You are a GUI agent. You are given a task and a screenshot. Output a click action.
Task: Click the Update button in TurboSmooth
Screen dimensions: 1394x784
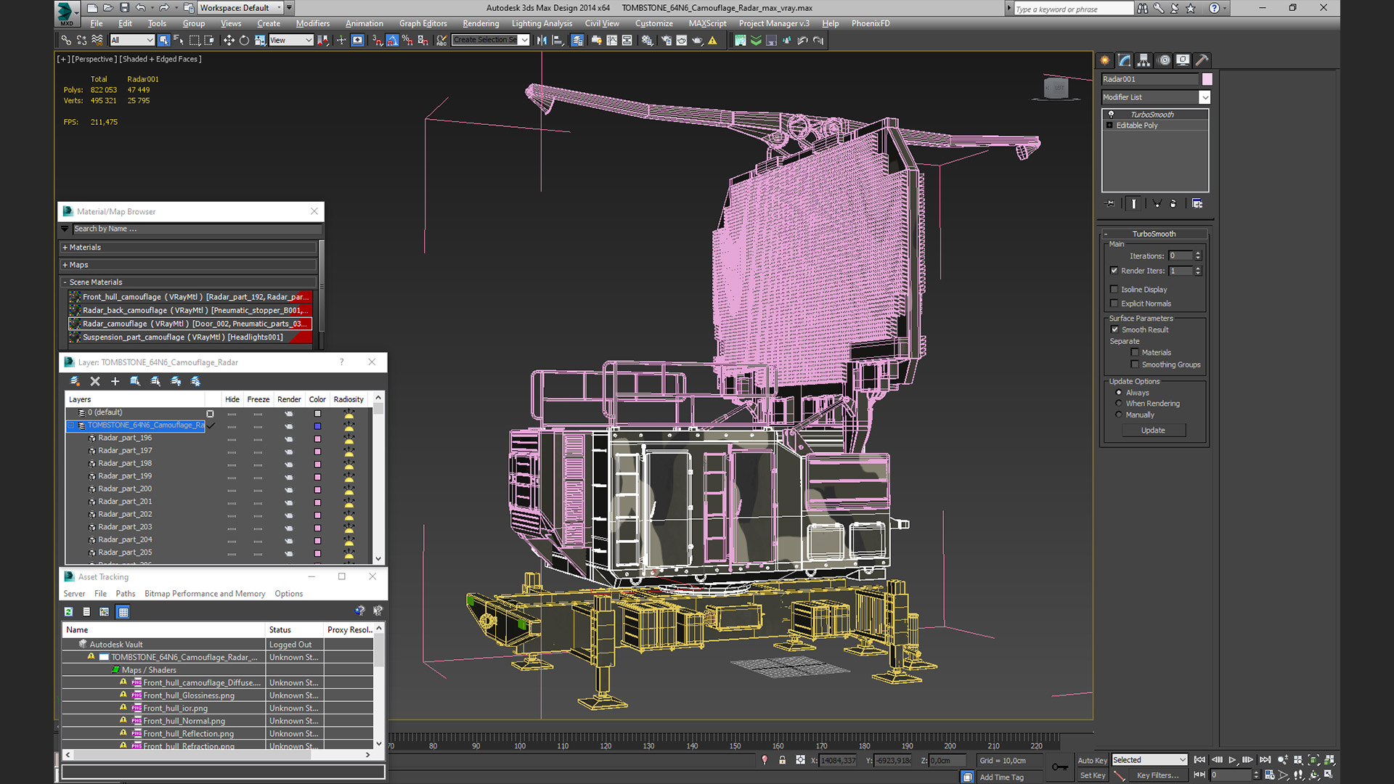coord(1153,430)
